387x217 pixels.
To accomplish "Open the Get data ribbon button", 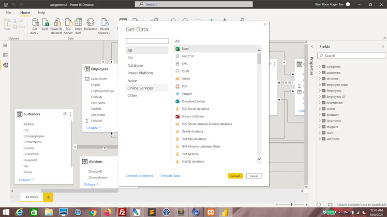I will (x=35, y=27).
